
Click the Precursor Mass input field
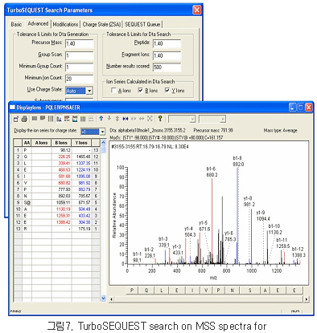tap(80, 43)
